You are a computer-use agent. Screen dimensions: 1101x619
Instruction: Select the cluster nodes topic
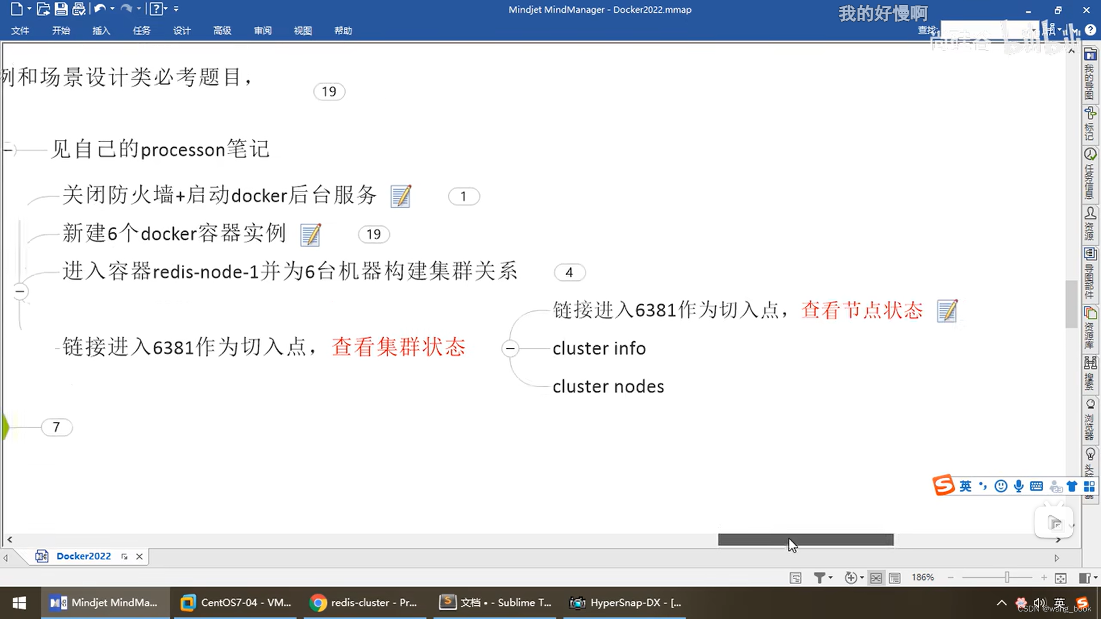coord(608,386)
